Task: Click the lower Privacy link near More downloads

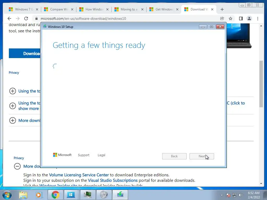Action: 19,158
